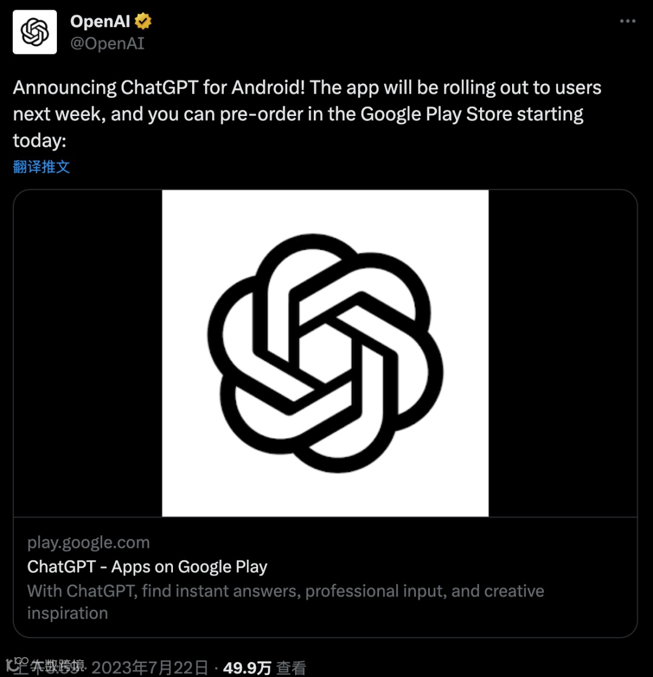This screenshot has height=677, width=653.
Task: Click the tweet text announcing ChatGPT for Android
Action: pyautogui.click(x=307, y=88)
